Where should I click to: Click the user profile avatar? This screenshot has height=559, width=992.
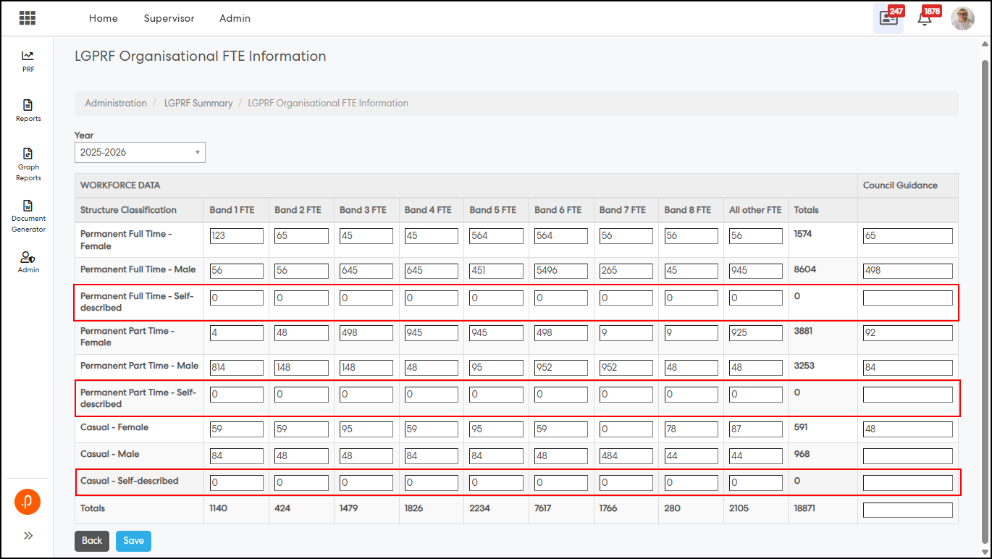[962, 19]
